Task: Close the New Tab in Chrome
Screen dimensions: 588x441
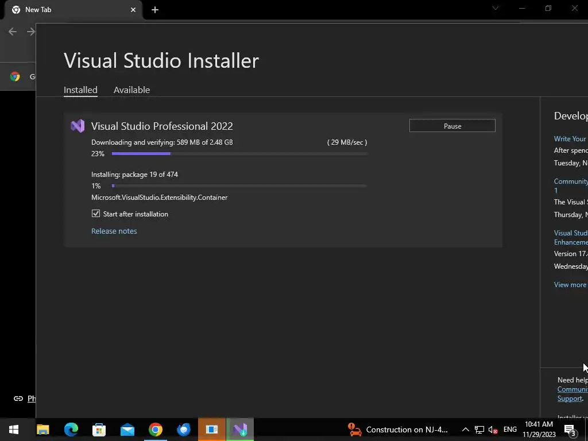Action: point(133,10)
